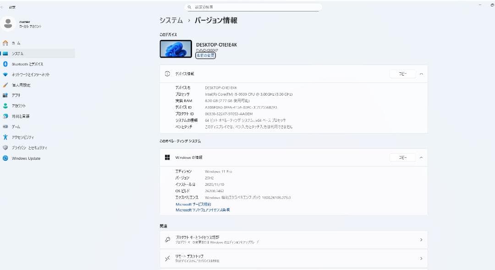The height and width of the screenshot is (270, 495).
Task: Open 個人用設定 from the sidebar
Action: 25,85
